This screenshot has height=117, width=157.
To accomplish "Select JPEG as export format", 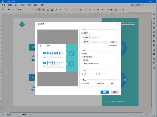I will tap(110, 83).
